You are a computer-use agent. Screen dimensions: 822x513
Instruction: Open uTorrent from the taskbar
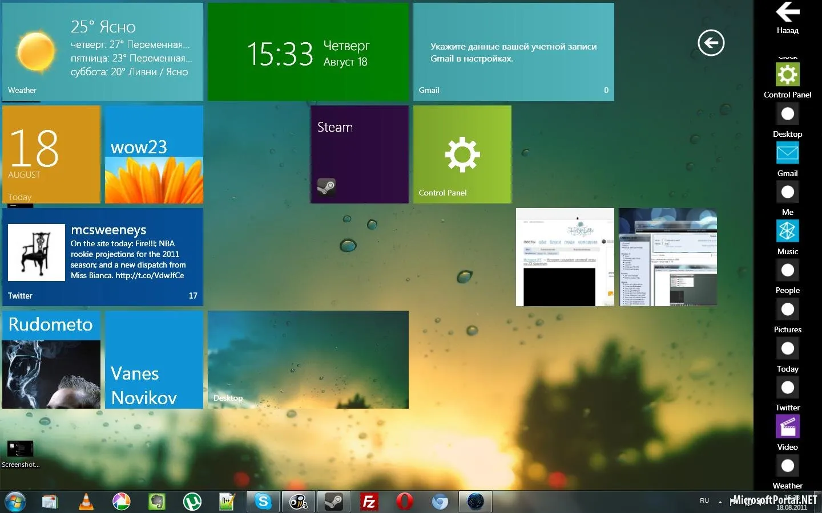pos(192,502)
